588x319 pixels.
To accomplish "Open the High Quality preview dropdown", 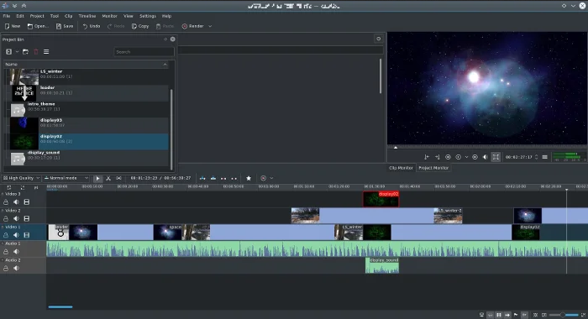I will (21, 178).
